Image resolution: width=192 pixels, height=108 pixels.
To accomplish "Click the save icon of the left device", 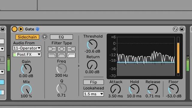I will coord(2,29).
